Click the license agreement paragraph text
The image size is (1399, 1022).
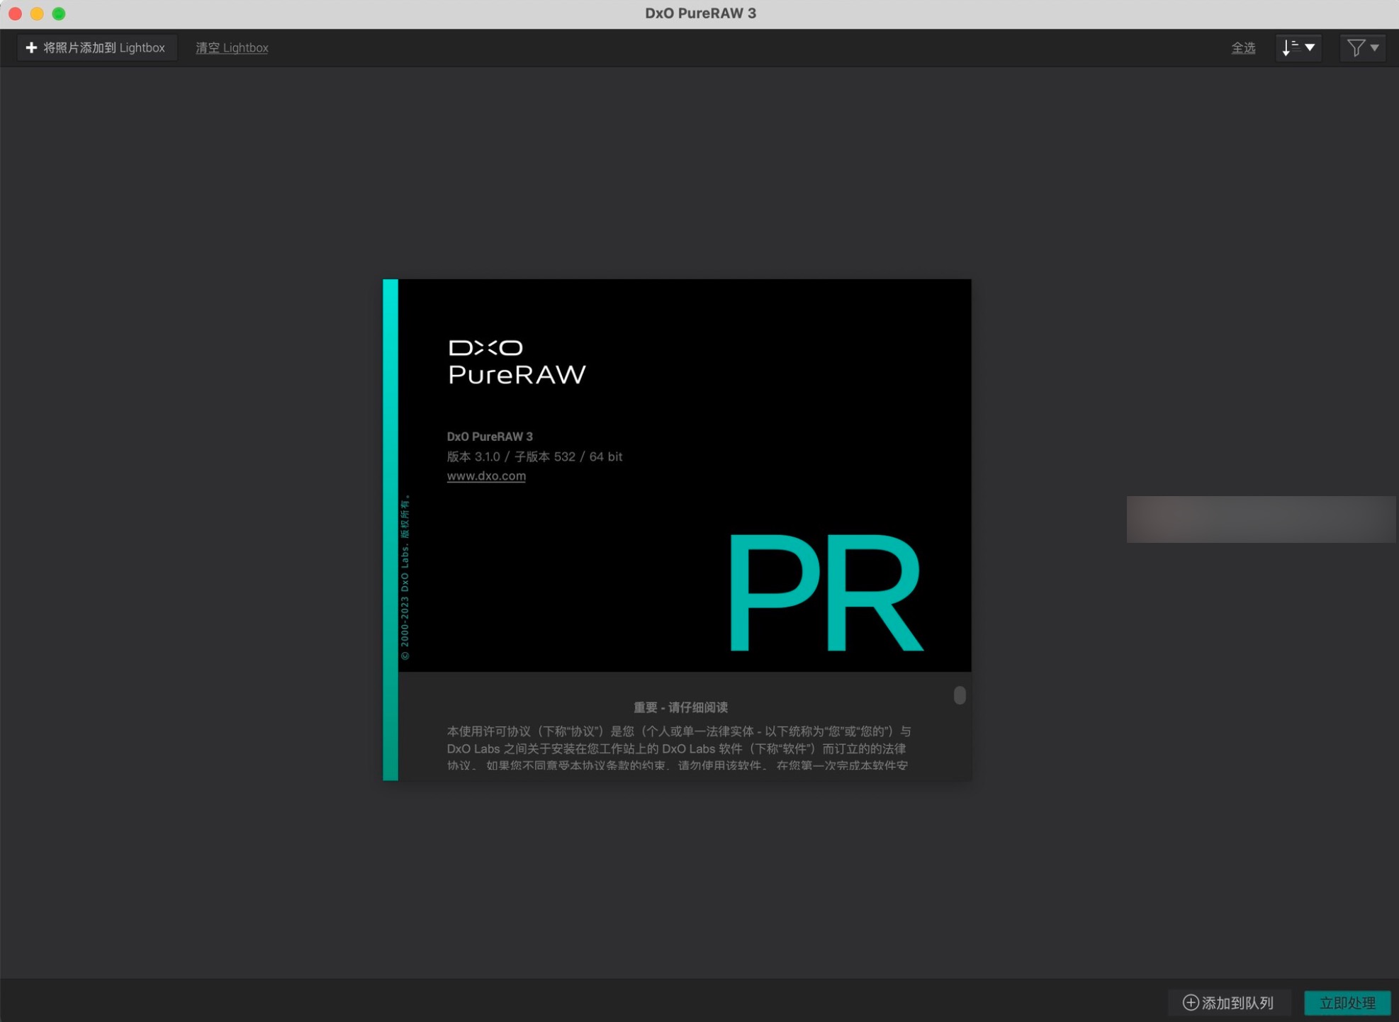[678, 748]
